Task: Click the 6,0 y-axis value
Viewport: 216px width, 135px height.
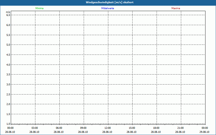Action: tap(8, 25)
